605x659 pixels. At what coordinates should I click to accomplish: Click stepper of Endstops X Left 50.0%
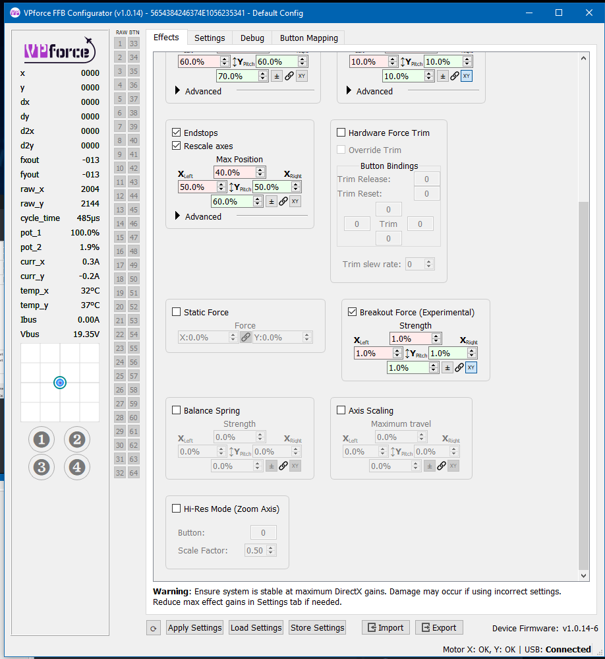pos(221,187)
